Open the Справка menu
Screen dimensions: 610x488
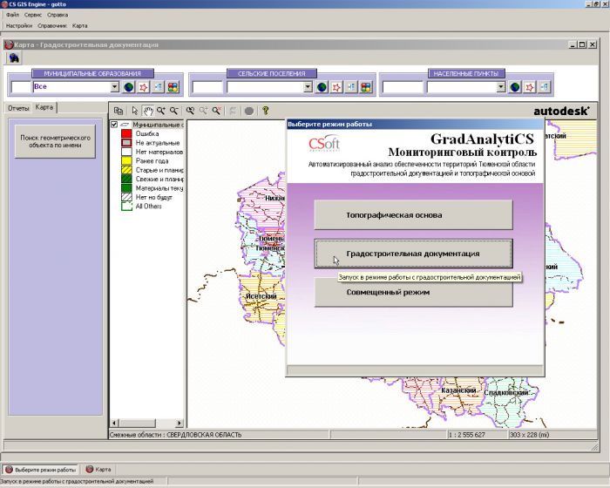[x=58, y=15]
